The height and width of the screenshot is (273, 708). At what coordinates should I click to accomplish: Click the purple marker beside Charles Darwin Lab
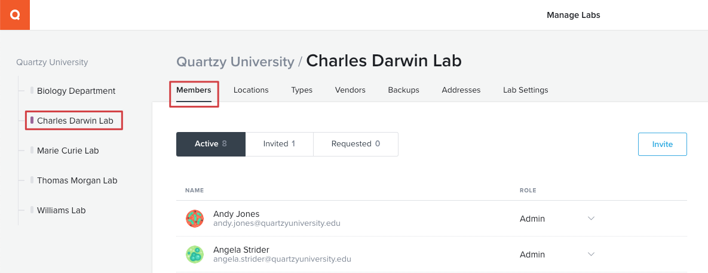pos(32,121)
